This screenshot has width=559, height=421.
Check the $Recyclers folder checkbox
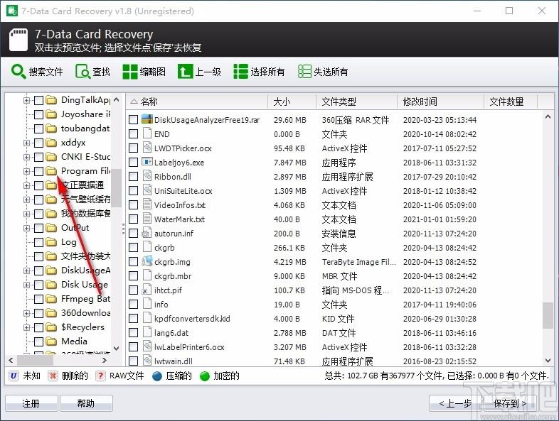click(x=39, y=327)
